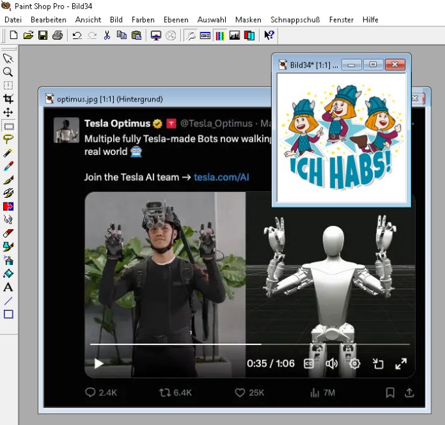445x425 pixels.
Task: Click the "25K" likes count in the image
Action: click(x=256, y=392)
